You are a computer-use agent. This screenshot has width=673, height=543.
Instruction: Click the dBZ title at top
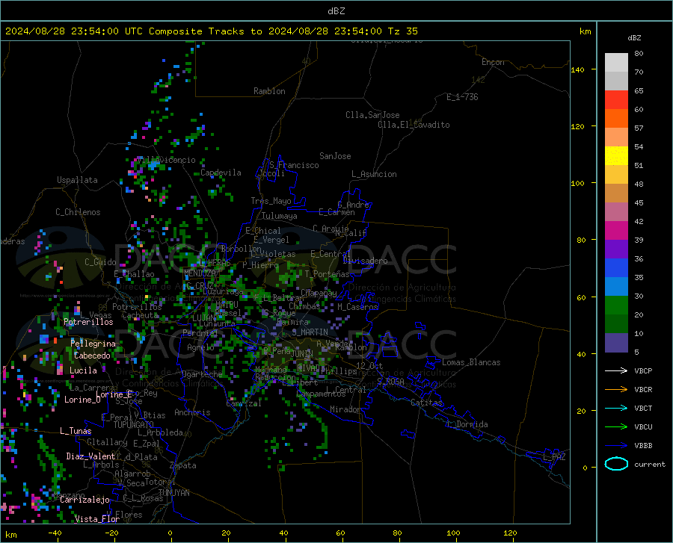336,11
